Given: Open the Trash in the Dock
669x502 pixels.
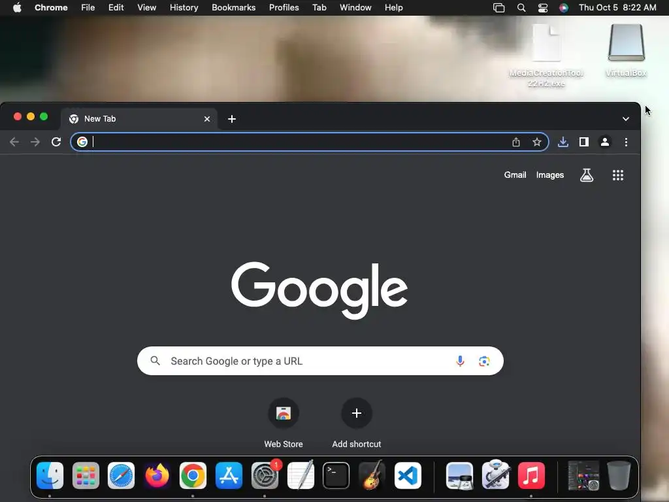Looking at the screenshot, I should (619, 476).
